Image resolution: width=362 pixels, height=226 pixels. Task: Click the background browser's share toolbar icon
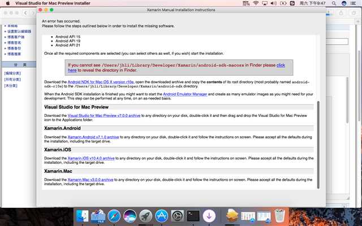[341, 13]
